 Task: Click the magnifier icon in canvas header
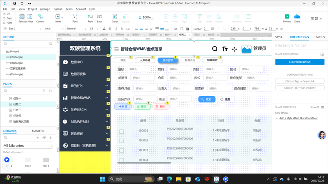pyautogui.click(x=214, y=49)
